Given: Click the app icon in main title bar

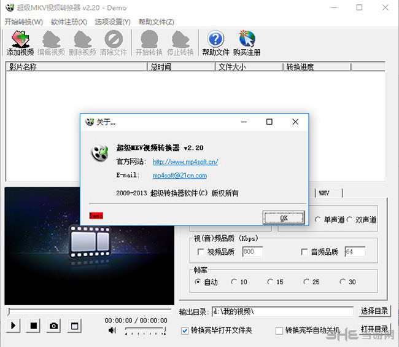Looking at the screenshot, I should [x=10, y=7].
